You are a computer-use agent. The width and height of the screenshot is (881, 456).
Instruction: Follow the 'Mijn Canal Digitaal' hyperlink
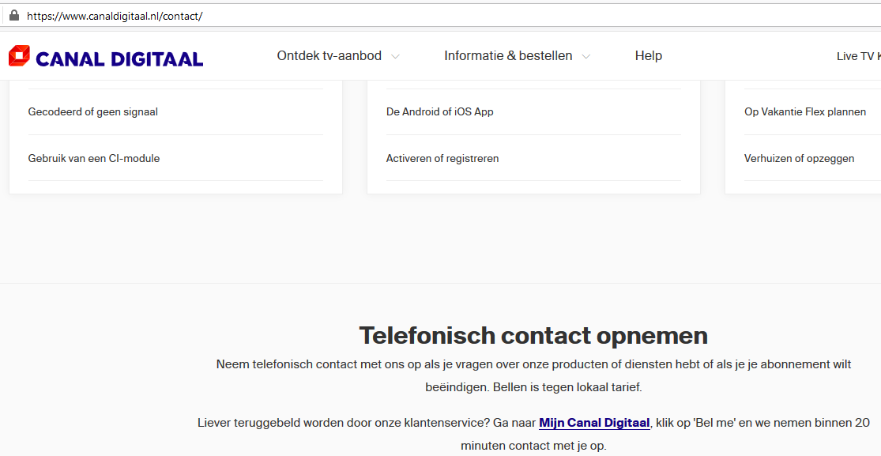point(594,423)
